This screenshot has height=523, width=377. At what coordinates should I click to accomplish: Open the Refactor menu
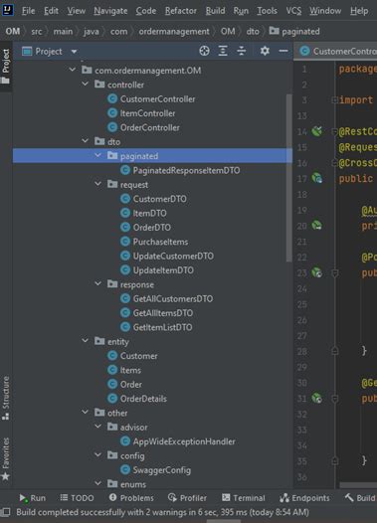(x=181, y=11)
